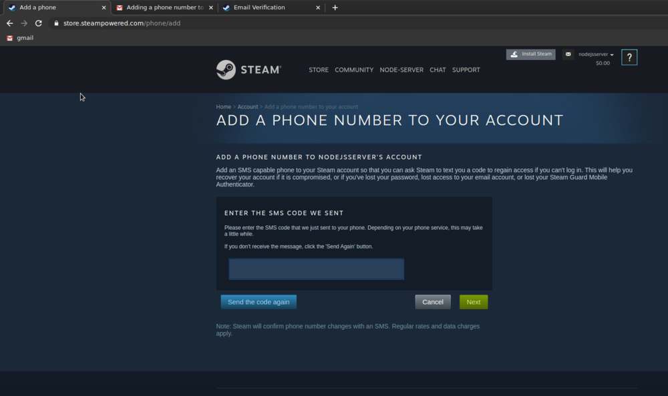Click the envelope notifications icon
The image size is (668, 396).
568,55
